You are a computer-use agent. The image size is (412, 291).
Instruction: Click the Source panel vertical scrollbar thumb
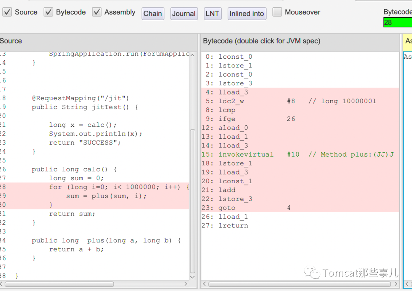click(x=193, y=202)
